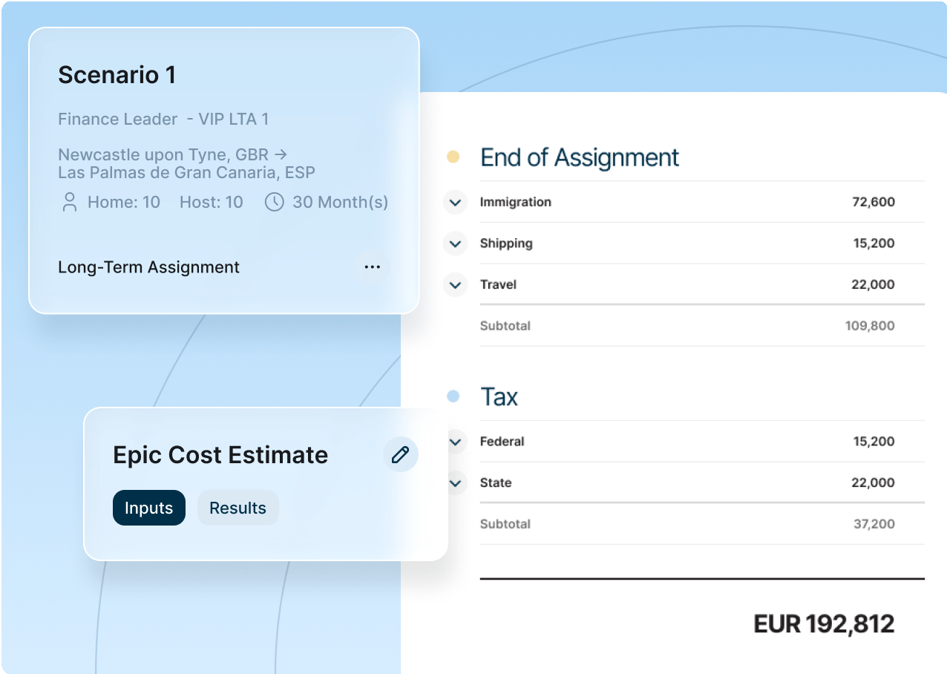947x674 pixels.
Task: Expand the Shipping row chevron
Action: coord(455,243)
